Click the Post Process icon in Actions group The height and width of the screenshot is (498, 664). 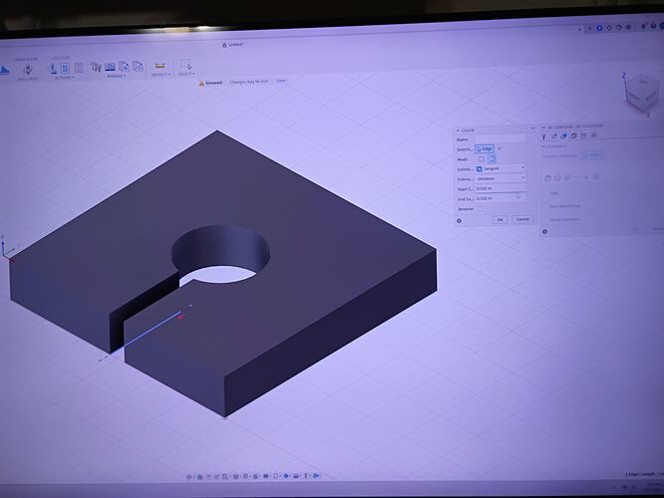[x=65, y=68]
